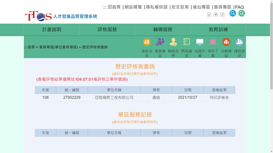The image size is (273, 153).
Task: Open the 聯絡我們 contact icon
Action: pyautogui.click(x=173, y=42)
